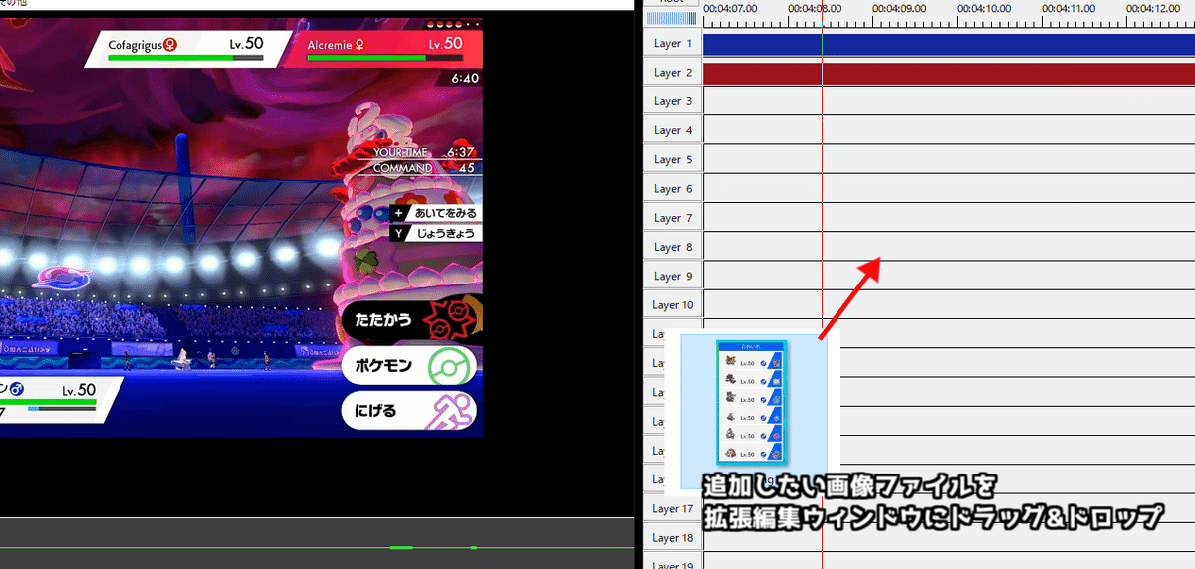This screenshot has width=1195, height=569.
Task: Select the Pokémon party image file thumbnail
Action: click(753, 401)
